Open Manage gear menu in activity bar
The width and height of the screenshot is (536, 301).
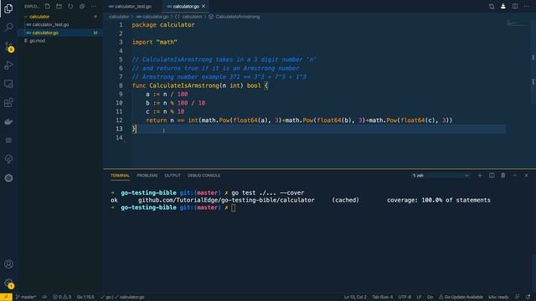coord(8,283)
